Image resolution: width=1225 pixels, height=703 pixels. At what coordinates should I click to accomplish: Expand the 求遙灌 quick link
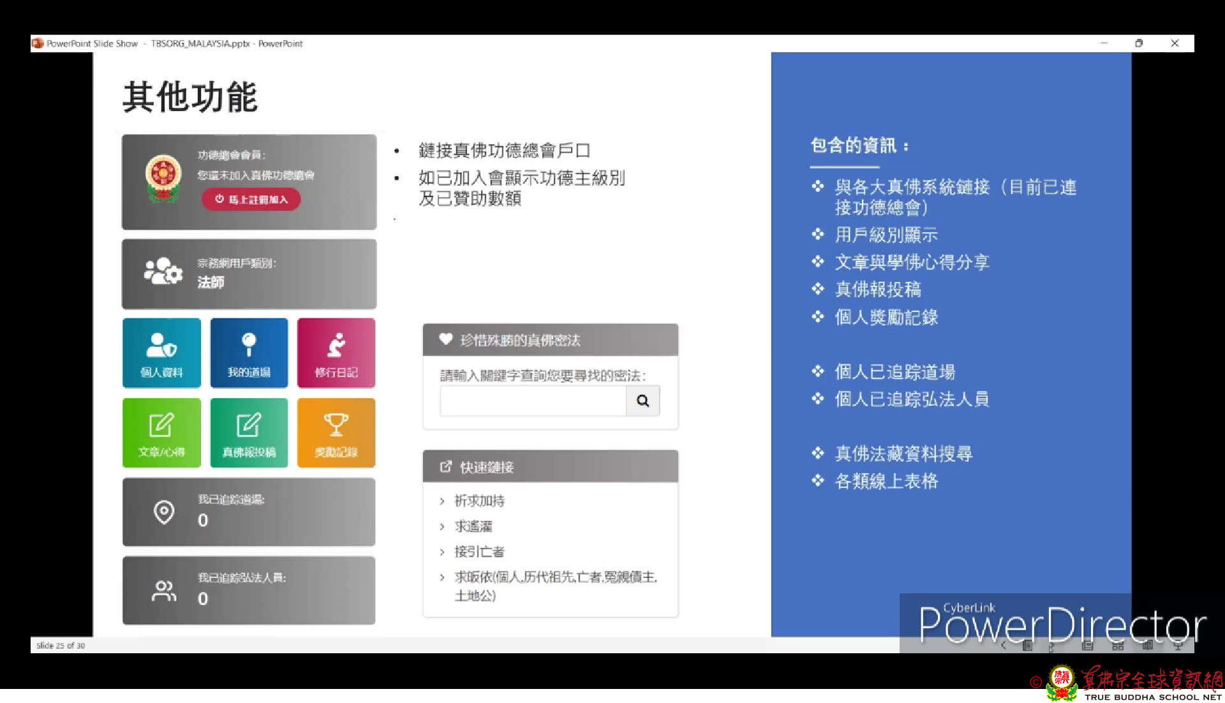click(x=473, y=526)
